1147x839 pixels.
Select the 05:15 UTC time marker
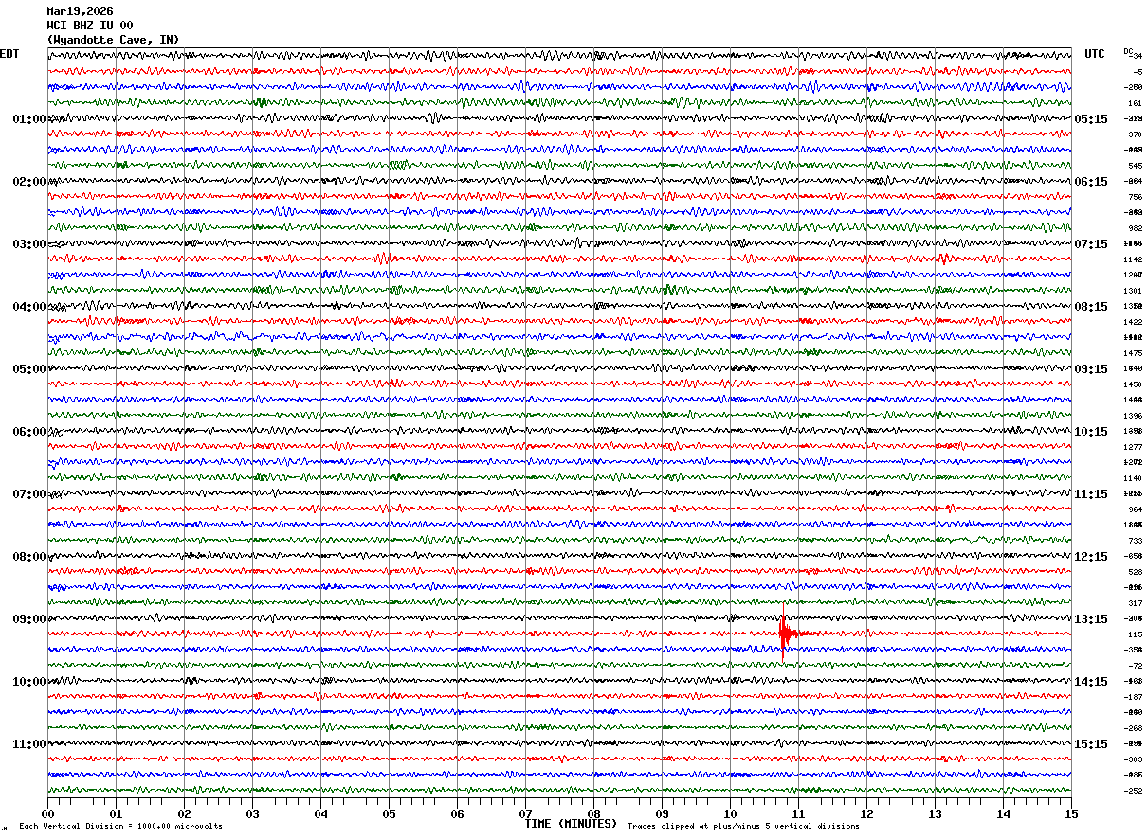(1090, 119)
